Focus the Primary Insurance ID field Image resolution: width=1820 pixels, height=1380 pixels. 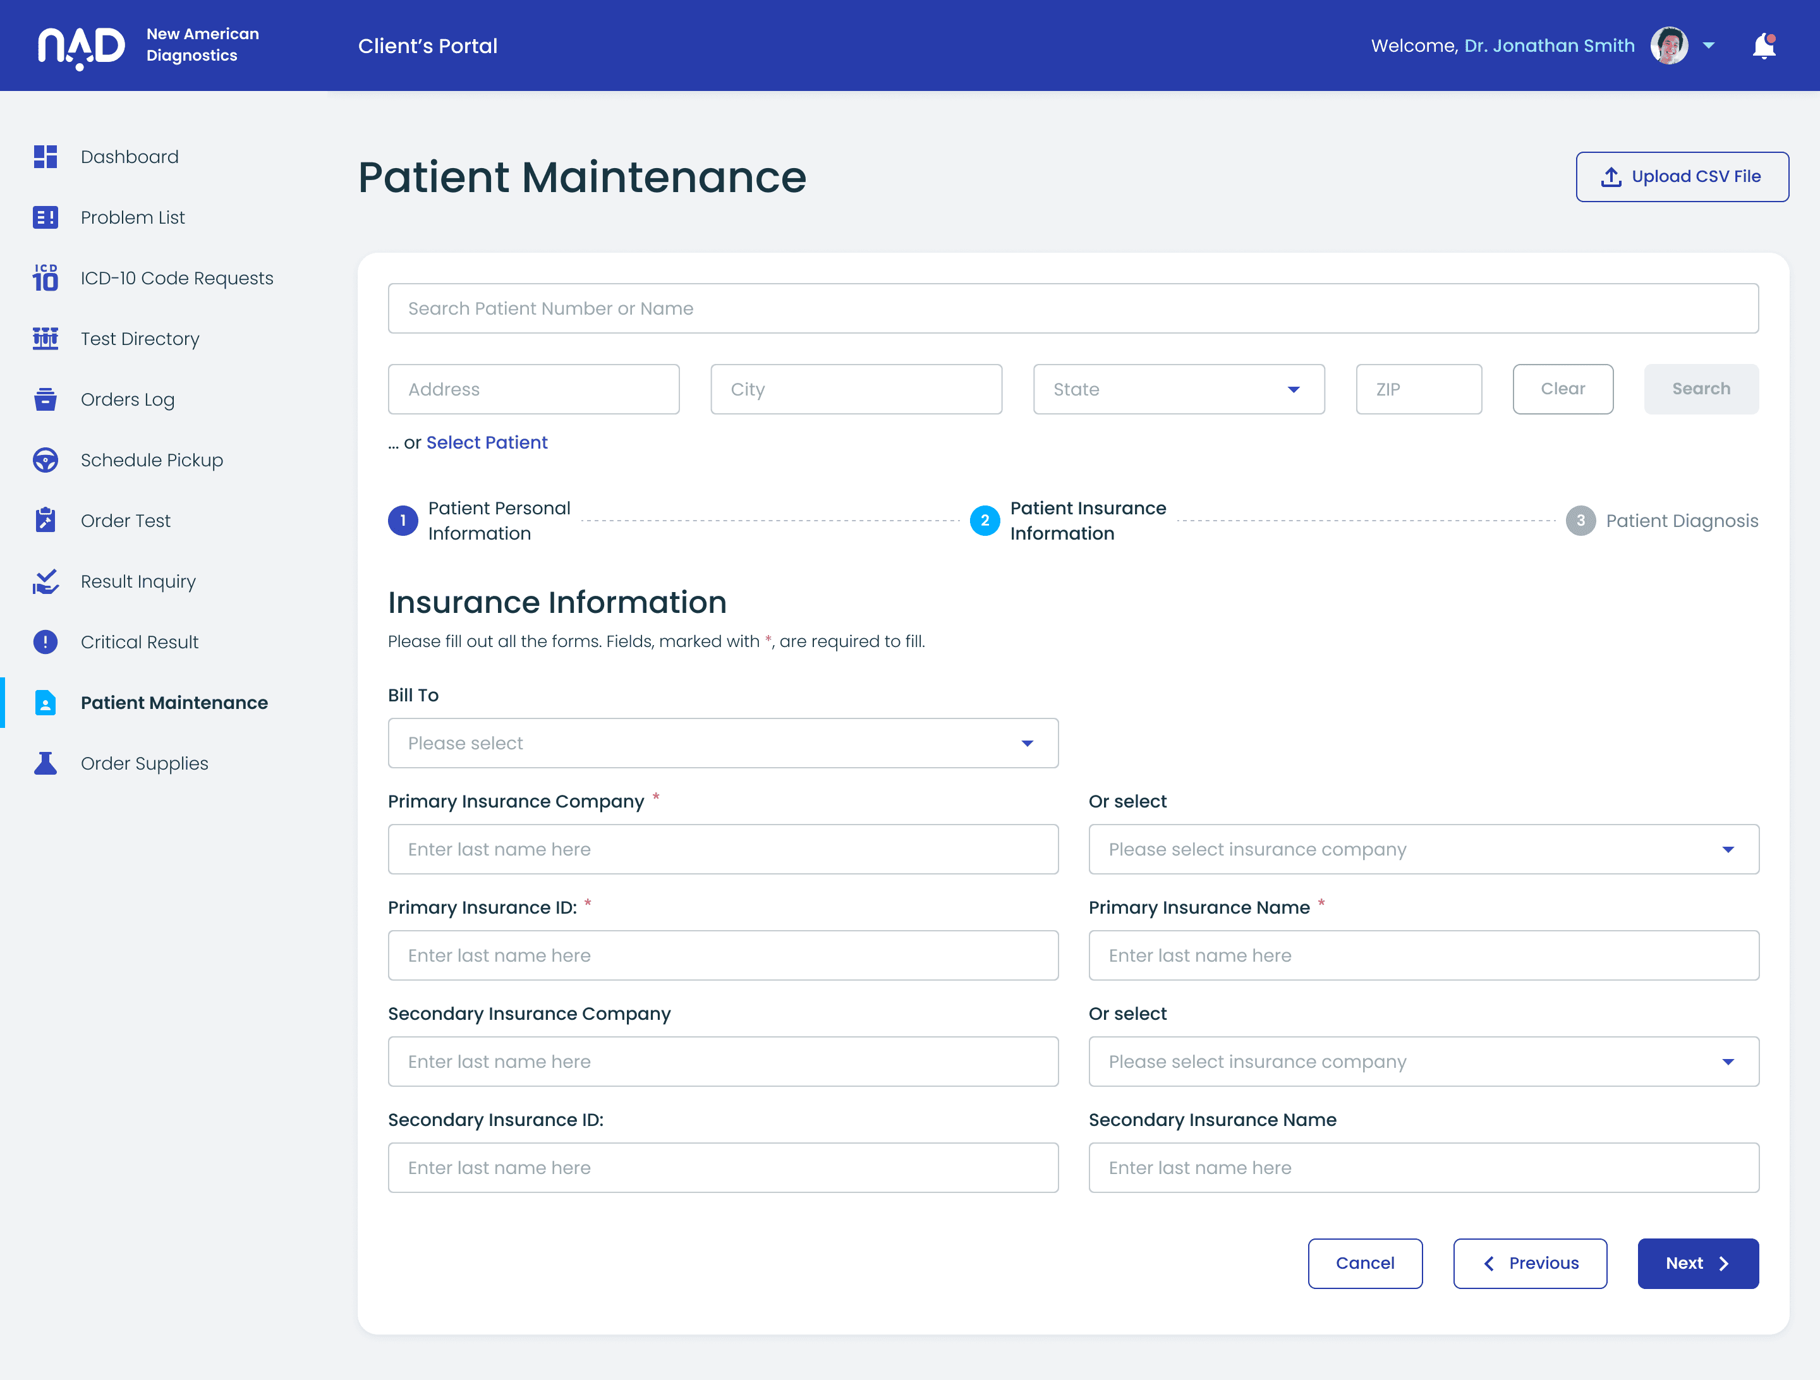coord(723,955)
